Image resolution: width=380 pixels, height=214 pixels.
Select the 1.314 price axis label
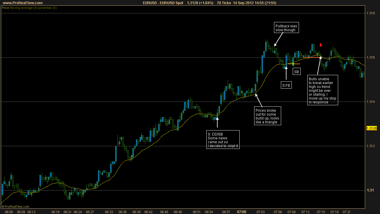pos(371,102)
